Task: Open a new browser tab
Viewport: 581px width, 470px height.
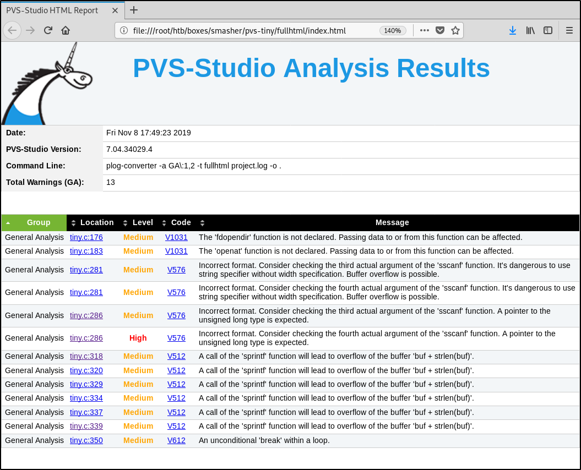Action: [134, 10]
